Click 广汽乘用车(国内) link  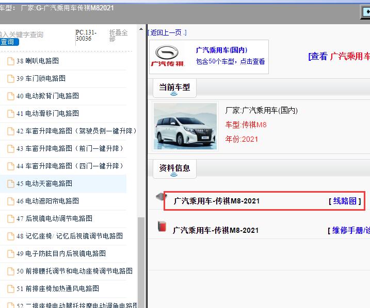[221, 50]
